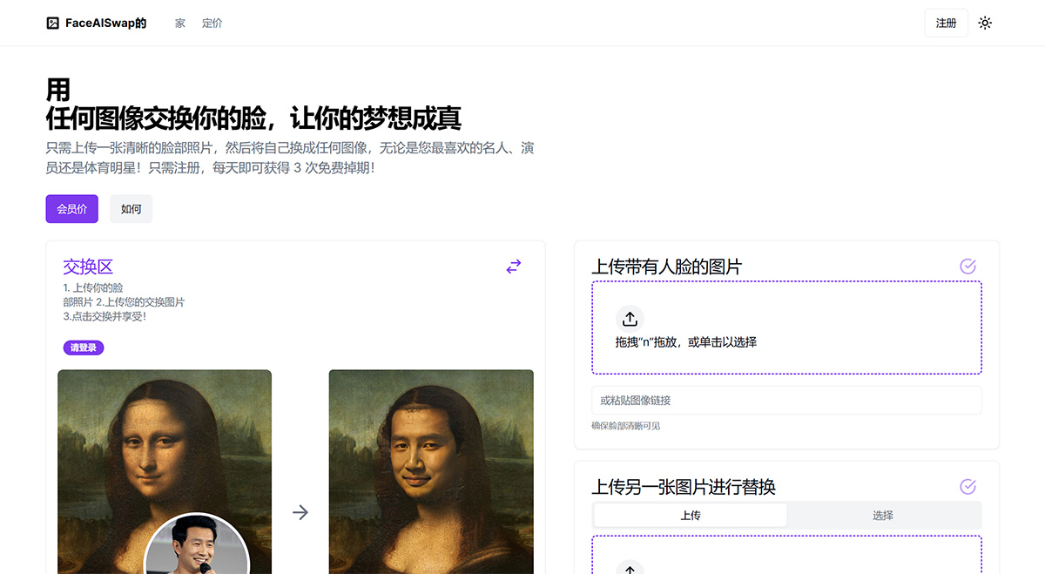Click the original Mona Lisa image

click(164, 436)
